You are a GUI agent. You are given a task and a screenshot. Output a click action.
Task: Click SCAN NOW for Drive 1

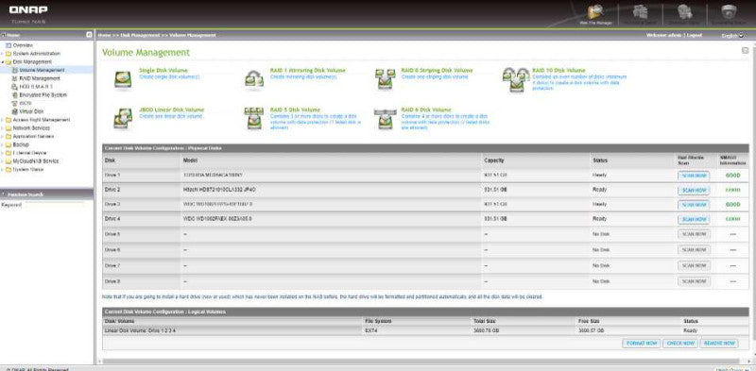[x=694, y=176]
